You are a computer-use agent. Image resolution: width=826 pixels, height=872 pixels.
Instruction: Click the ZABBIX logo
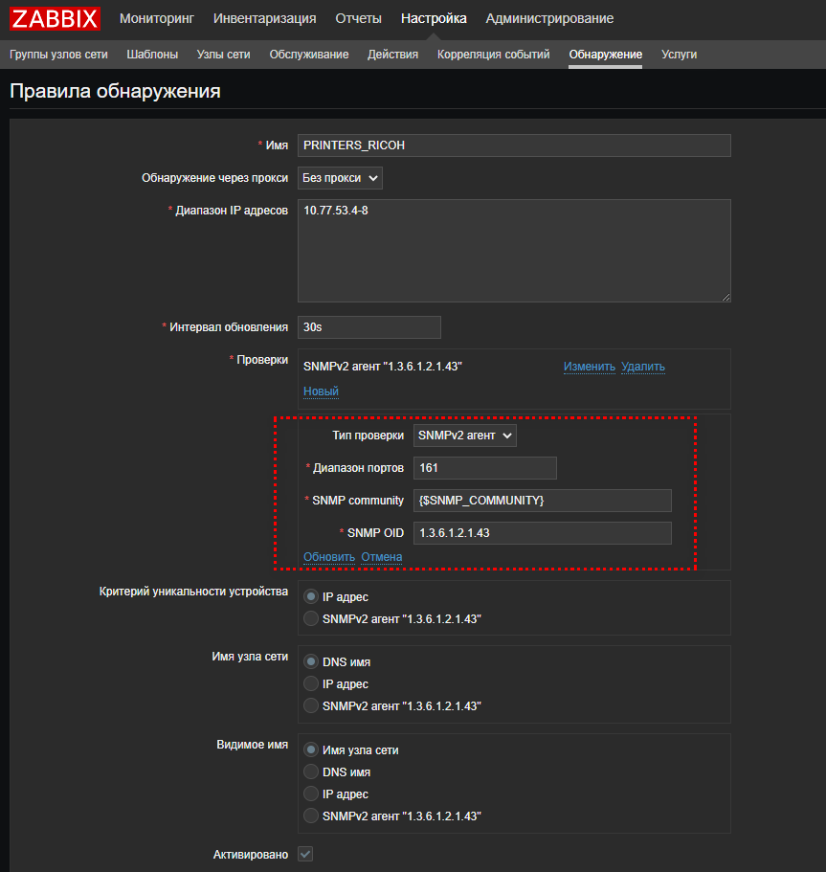(56, 18)
